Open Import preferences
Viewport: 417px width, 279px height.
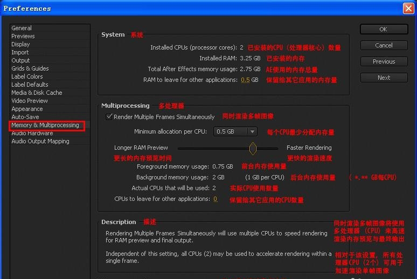[x=20, y=52]
